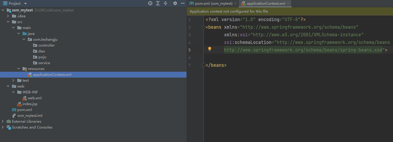
Task: Click D:\04Code\ssm_mytest path text
Action: 54,10
